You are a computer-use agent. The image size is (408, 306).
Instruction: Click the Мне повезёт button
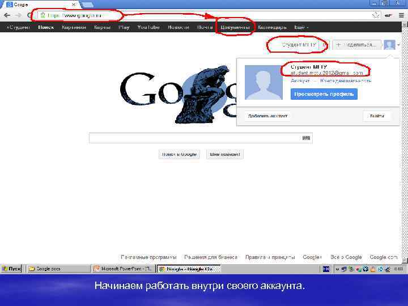tap(225, 154)
